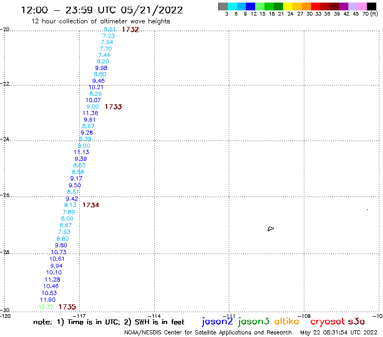Choose the purple swatch in the color scale
Screen dimensions: 383x337
pyautogui.click(x=343, y=6)
